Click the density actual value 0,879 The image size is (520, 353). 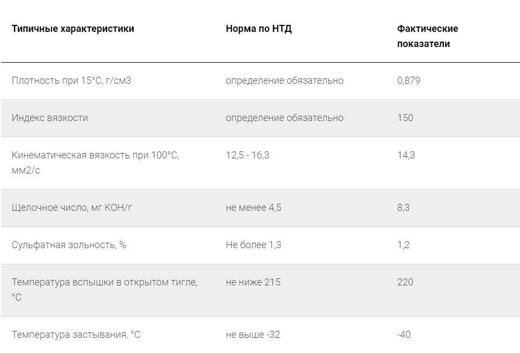(x=409, y=81)
